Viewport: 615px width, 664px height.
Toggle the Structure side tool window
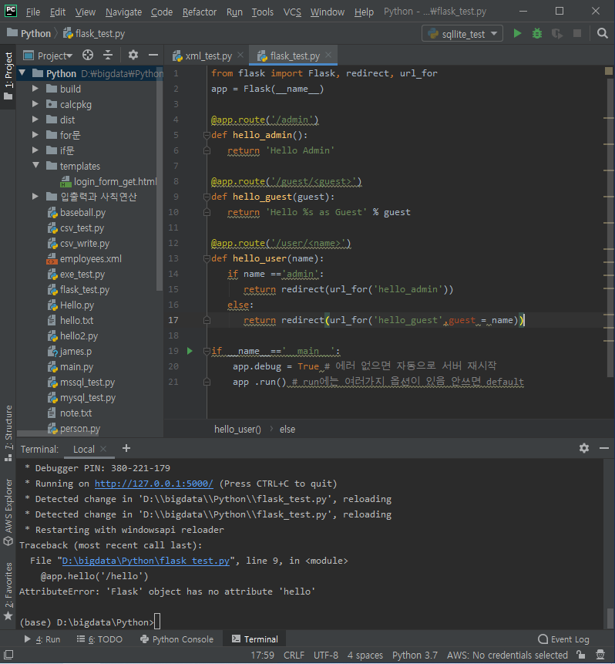pyautogui.click(x=8, y=433)
